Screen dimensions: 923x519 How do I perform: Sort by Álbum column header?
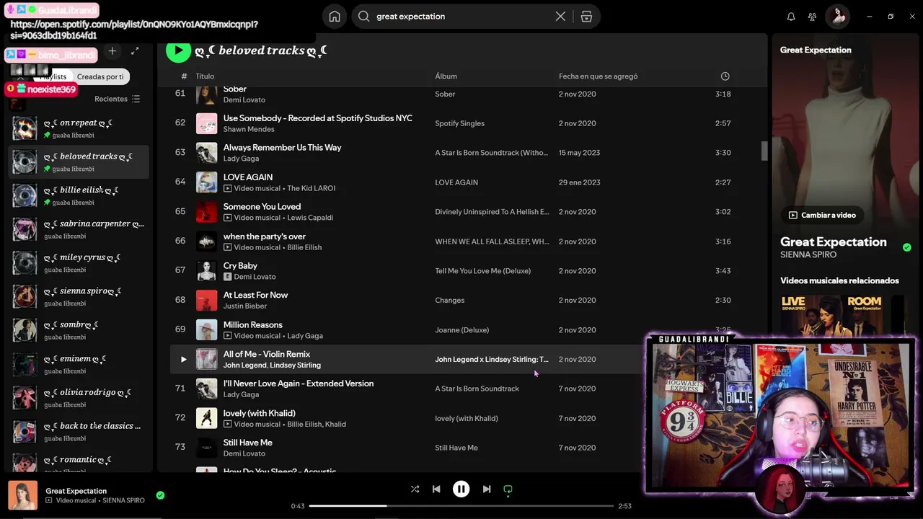[446, 76]
